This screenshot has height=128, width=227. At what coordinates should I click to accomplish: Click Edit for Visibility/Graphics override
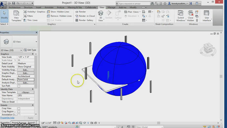26,70
